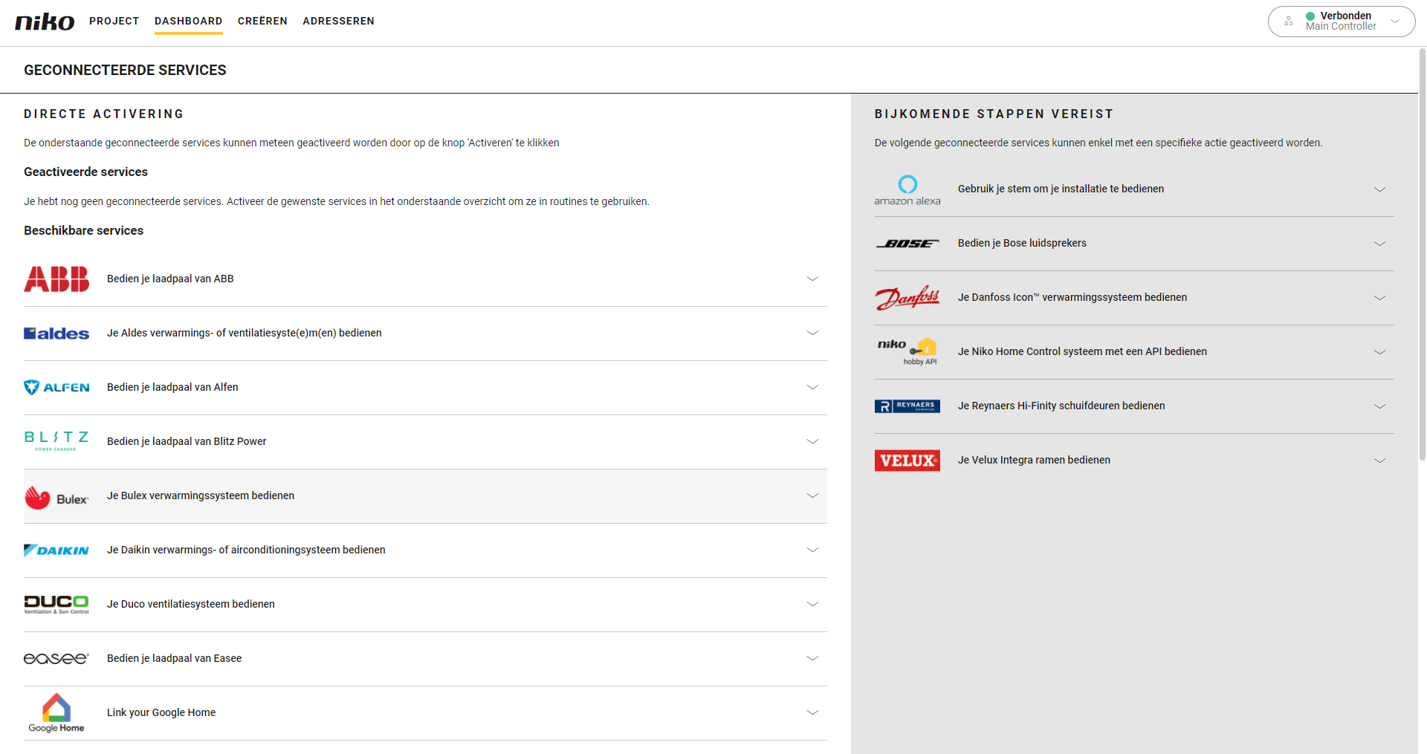This screenshot has height=754, width=1427.
Task: Click the ABB brand logo
Action: coord(56,279)
